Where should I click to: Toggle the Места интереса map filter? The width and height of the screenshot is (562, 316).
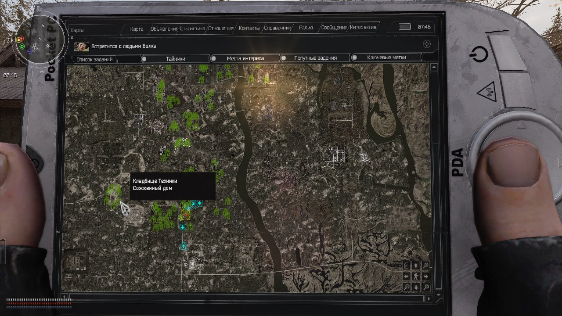coord(245,58)
